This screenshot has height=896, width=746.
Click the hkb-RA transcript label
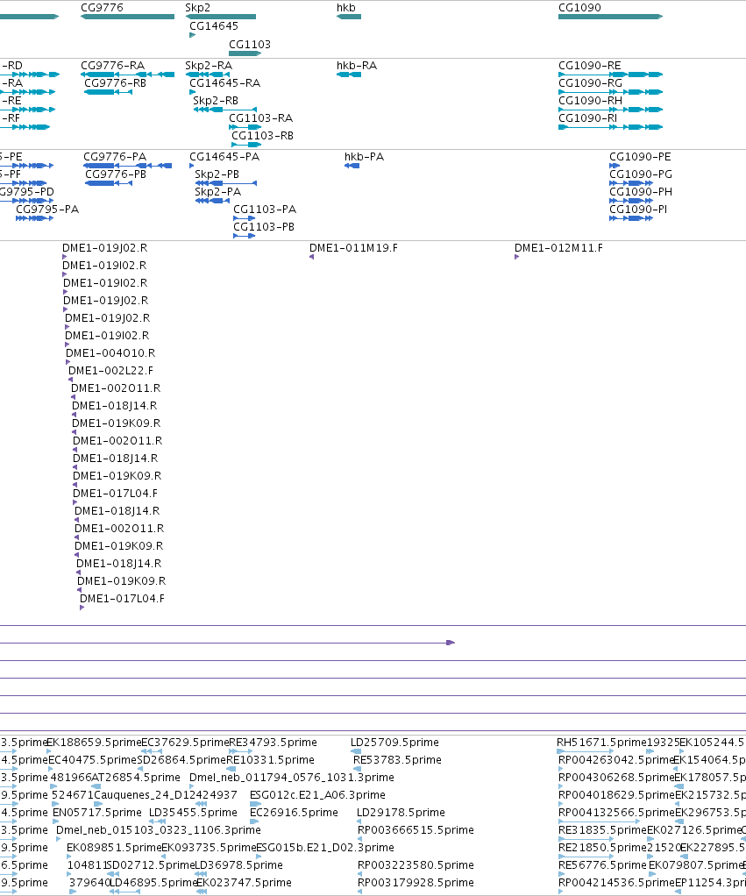click(x=357, y=65)
